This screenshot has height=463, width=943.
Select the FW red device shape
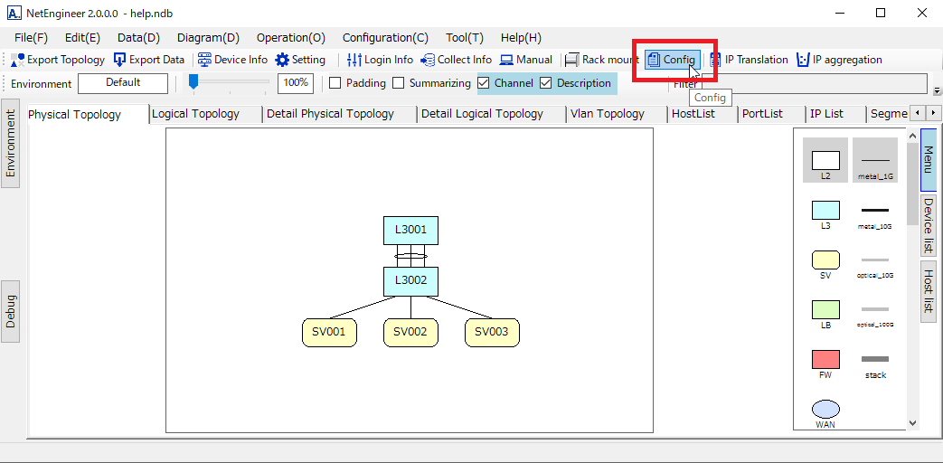[825, 359]
